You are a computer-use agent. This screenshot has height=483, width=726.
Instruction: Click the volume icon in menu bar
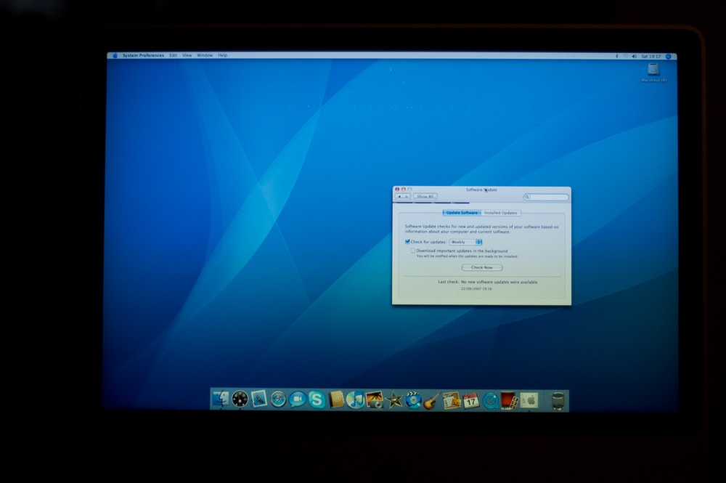[x=634, y=57]
